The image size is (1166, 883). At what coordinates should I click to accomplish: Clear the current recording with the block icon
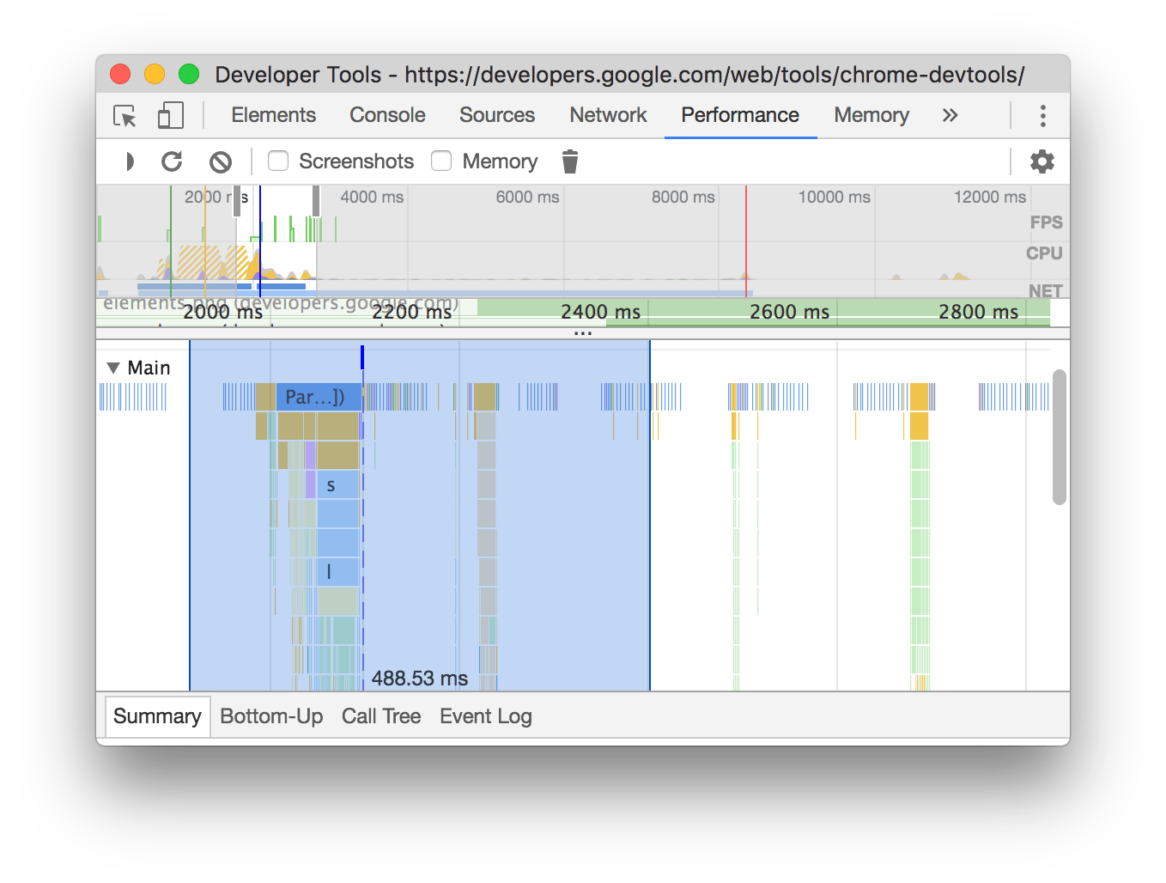click(x=221, y=161)
